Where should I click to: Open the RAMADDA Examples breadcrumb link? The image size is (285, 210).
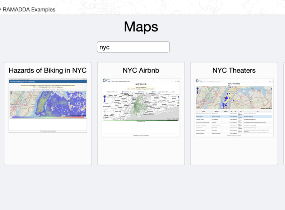29,10
